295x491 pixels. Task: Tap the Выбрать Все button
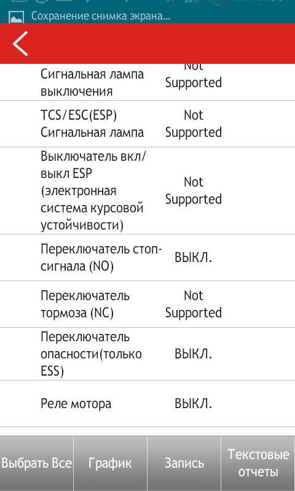(x=36, y=463)
